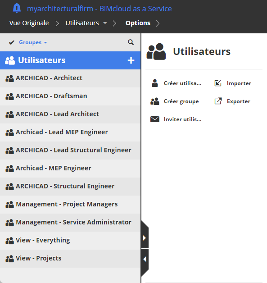Open the myarchitecturalfirm BIMcloud title link

100,9
